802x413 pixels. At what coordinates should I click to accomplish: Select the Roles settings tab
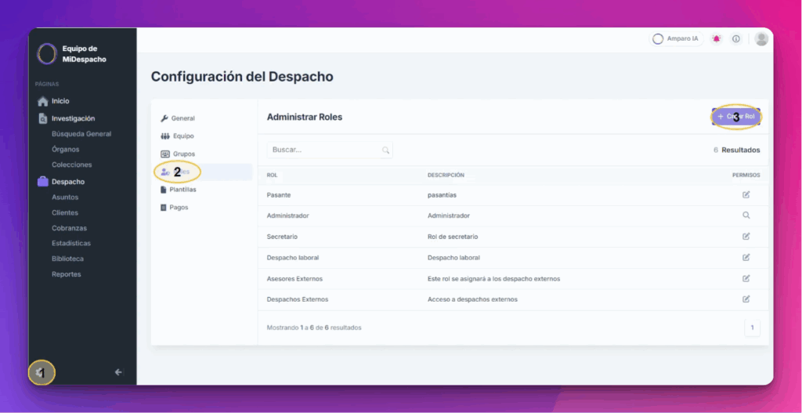point(204,172)
